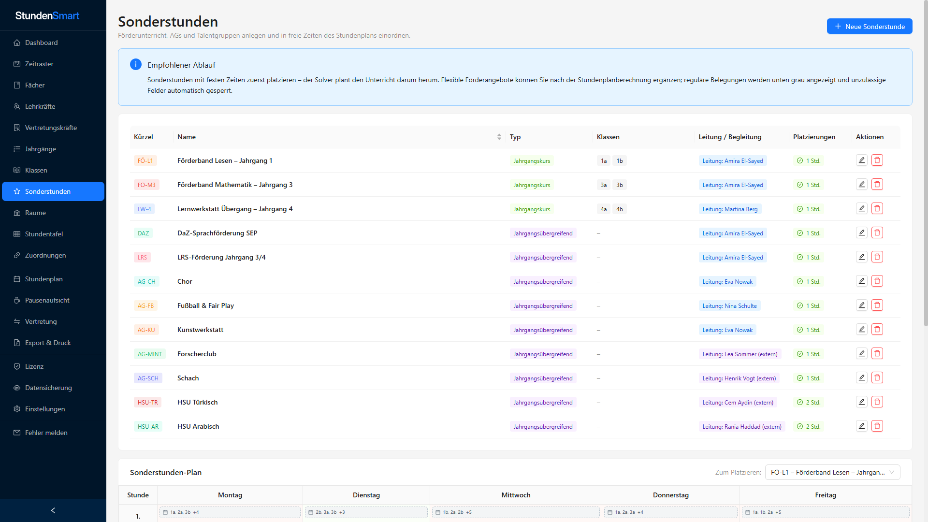Delete the Kunstwerkstatt entry

point(877,329)
